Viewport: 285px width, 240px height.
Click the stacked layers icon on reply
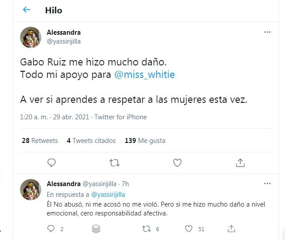(x=95, y=229)
